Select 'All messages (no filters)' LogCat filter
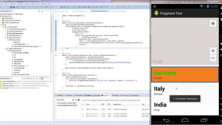 (x=67, y=103)
